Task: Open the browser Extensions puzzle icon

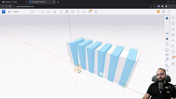Action: point(163,6)
